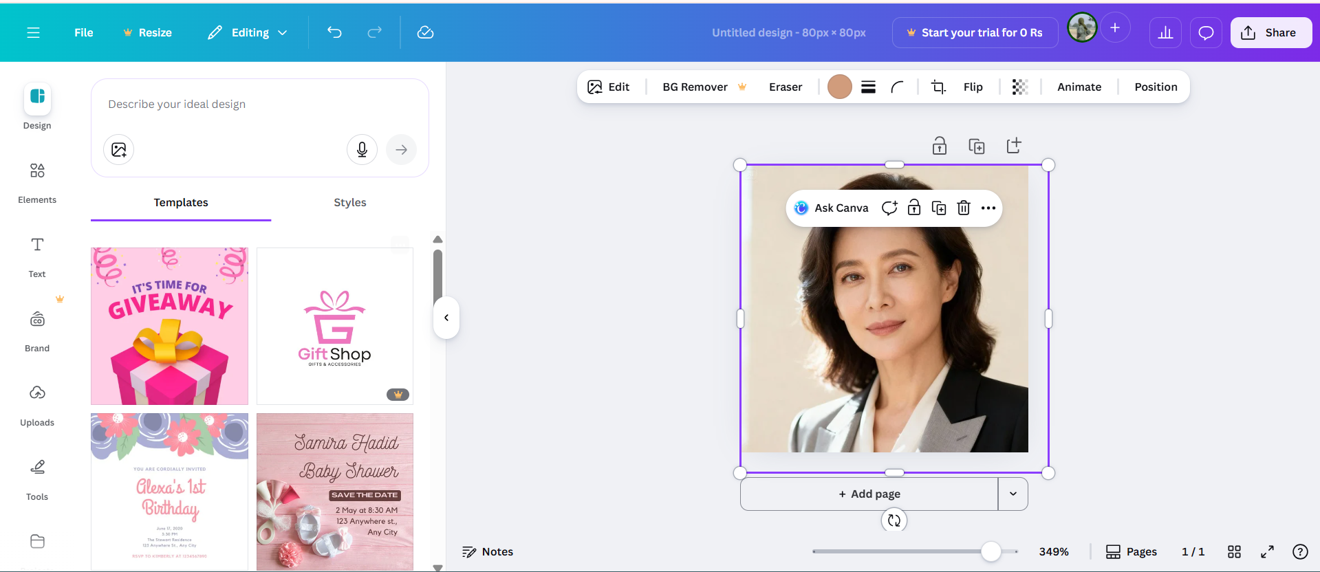The width and height of the screenshot is (1320, 572).
Task: Lock the page with the top lock icon
Action: [x=940, y=146]
